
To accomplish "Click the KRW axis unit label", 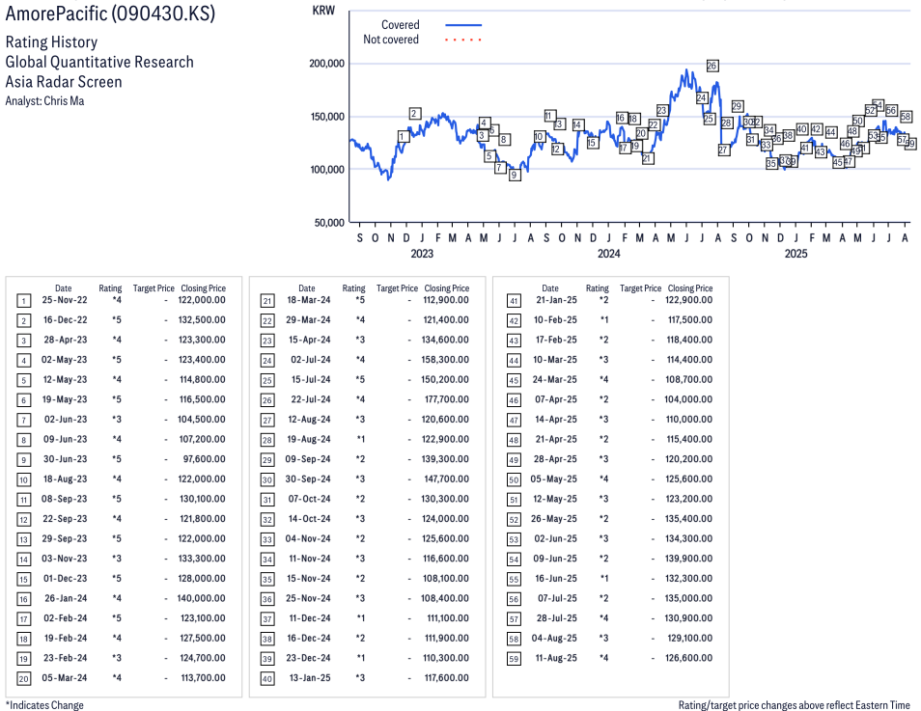I will click(x=323, y=11).
